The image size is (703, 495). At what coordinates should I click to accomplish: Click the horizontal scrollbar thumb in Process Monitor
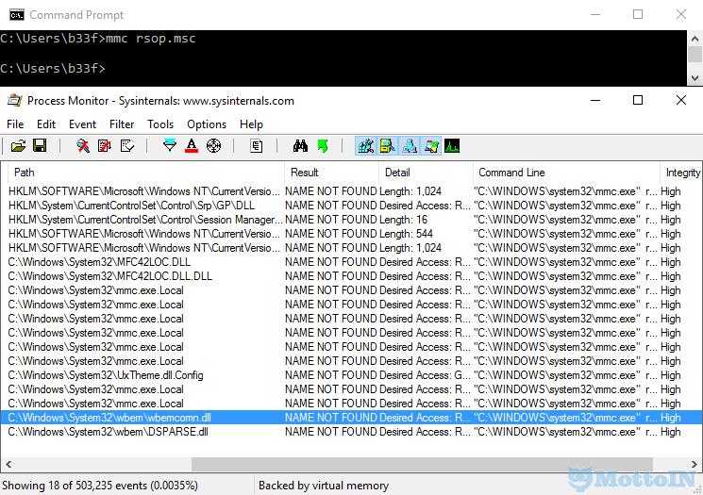click(422, 464)
